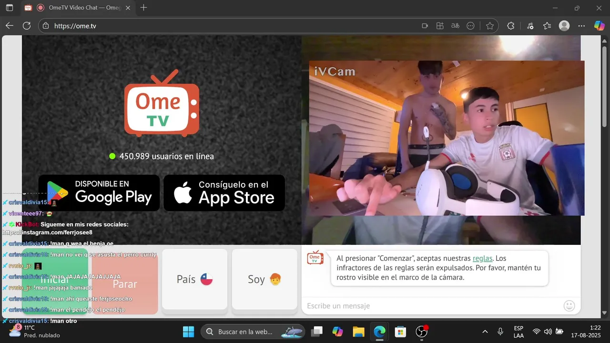610x343 pixels.
Task: Open browser extensions menu
Action: click(511, 26)
